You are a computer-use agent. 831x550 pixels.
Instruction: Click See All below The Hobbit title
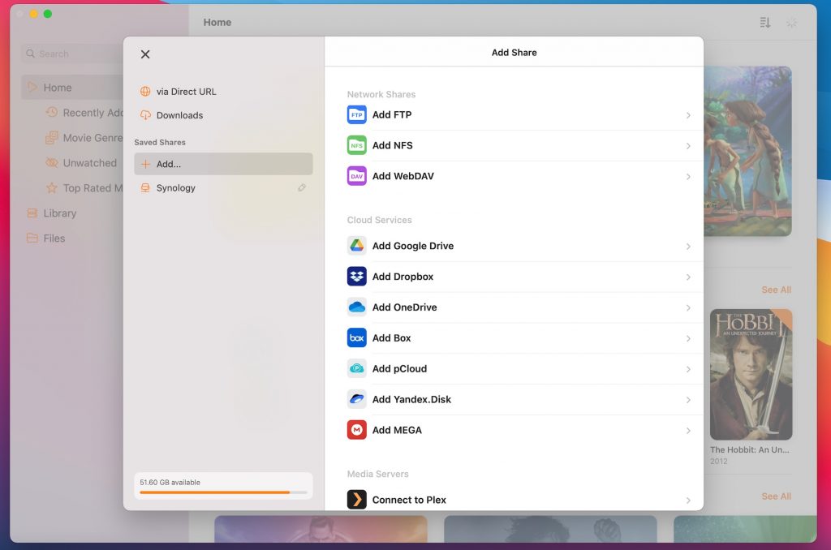777,496
